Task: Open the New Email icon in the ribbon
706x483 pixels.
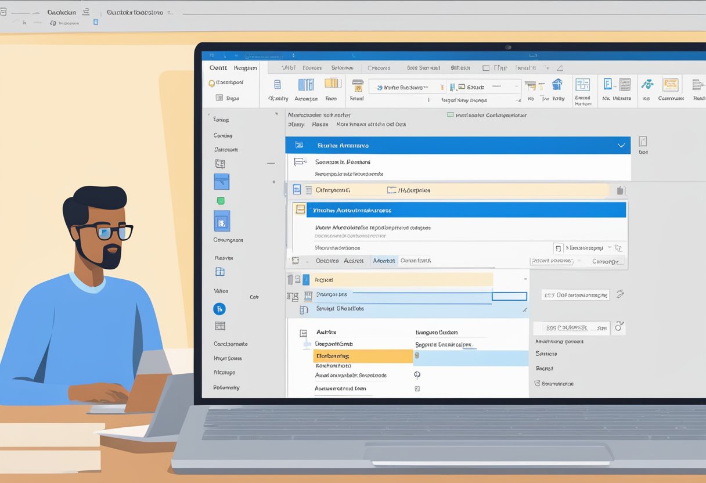Action: (x=278, y=87)
